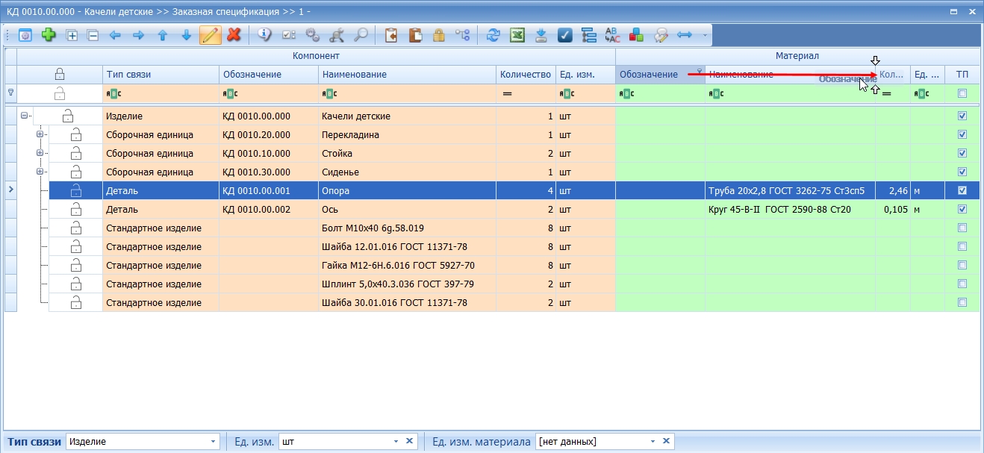Click the blue right arrow icon
The height and width of the screenshot is (453, 984).
(138, 35)
